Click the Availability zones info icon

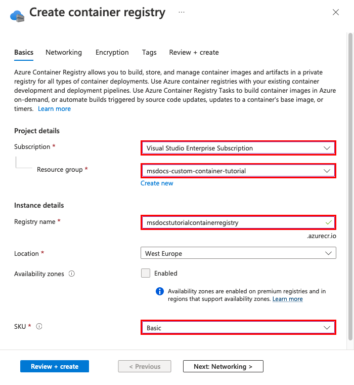(x=71, y=274)
